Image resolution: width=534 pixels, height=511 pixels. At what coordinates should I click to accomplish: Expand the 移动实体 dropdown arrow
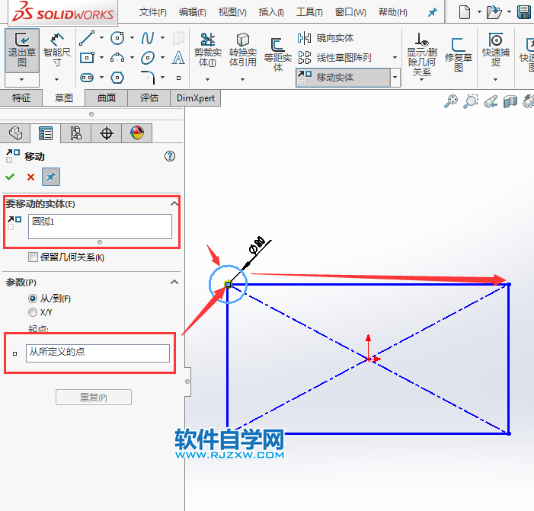(x=395, y=77)
